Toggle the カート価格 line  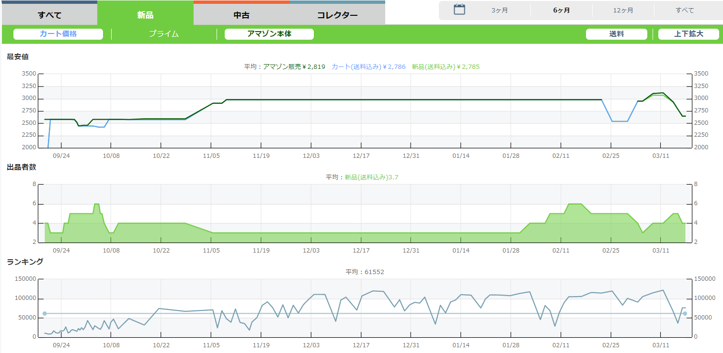point(58,34)
